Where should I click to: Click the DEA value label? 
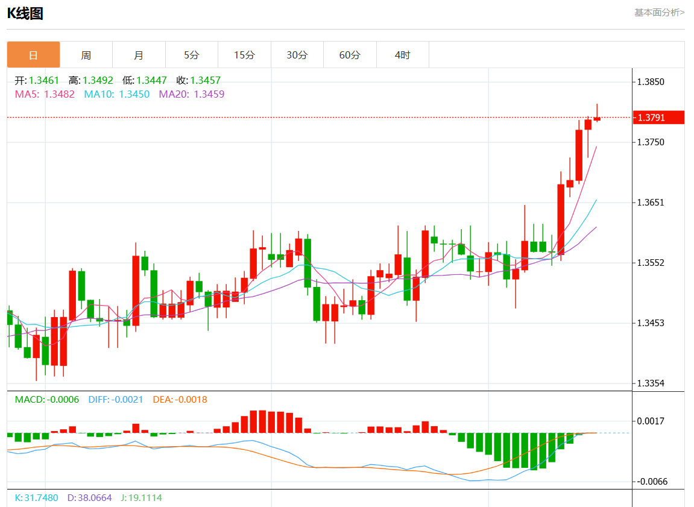point(180,399)
